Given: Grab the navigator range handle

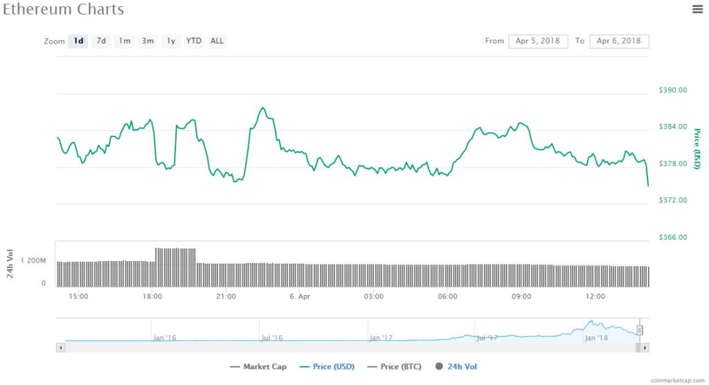Looking at the screenshot, I should coord(640,330).
